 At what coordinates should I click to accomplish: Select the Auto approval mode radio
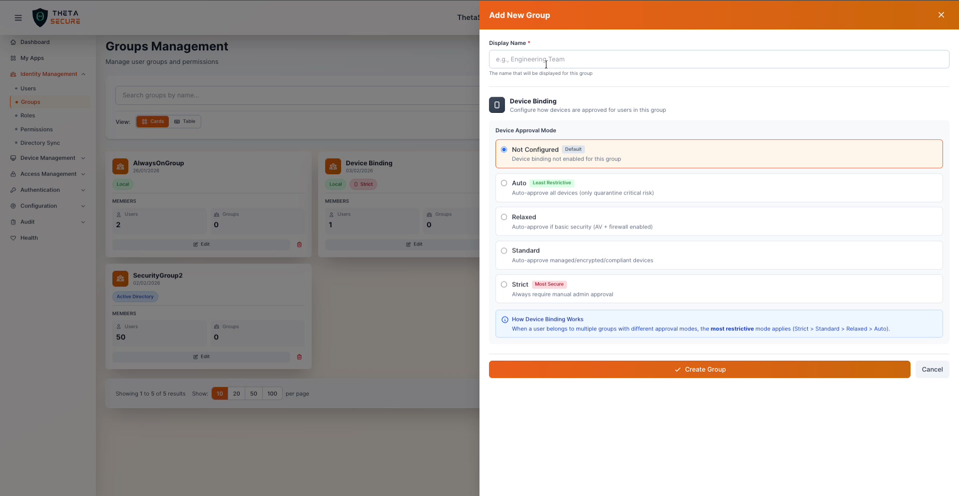coord(504,183)
